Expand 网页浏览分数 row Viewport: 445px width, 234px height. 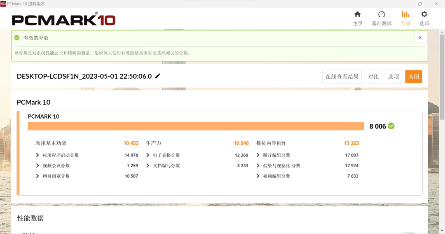[x=37, y=176]
